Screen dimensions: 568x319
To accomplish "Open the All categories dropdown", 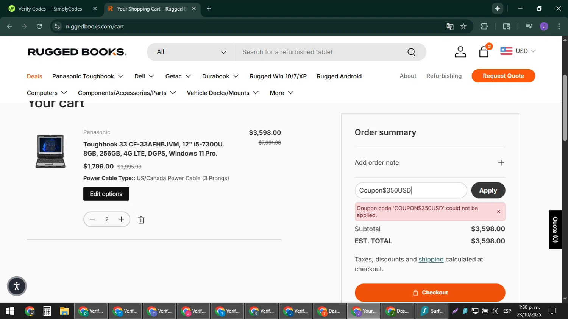I will pyautogui.click(x=190, y=52).
